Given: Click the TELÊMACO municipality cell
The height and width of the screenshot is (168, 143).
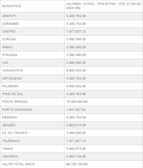Looking at the screenshot, I should [x=32, y=141].
